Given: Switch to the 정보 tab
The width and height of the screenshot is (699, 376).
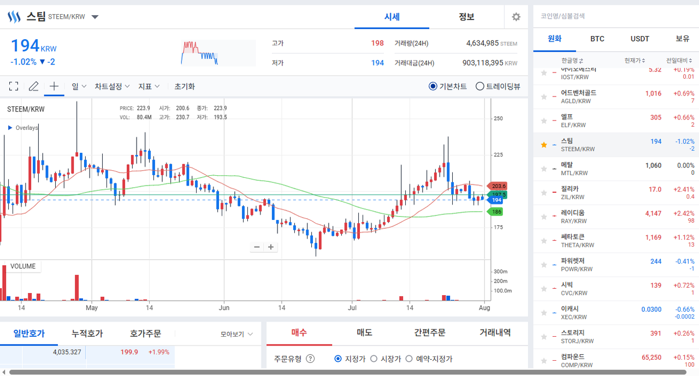Looking at the screenshot, I should (466, 17).
